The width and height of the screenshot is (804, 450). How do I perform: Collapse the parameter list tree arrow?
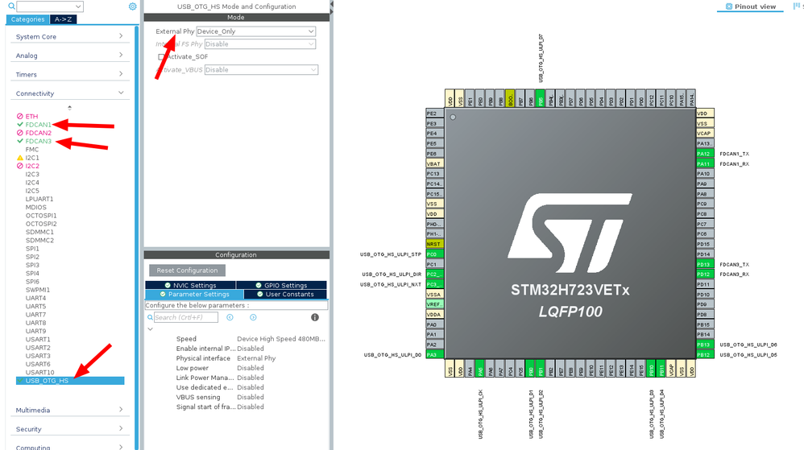click(150, 329)
